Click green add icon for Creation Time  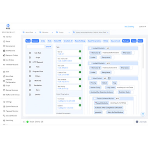[x=80, y=72]
